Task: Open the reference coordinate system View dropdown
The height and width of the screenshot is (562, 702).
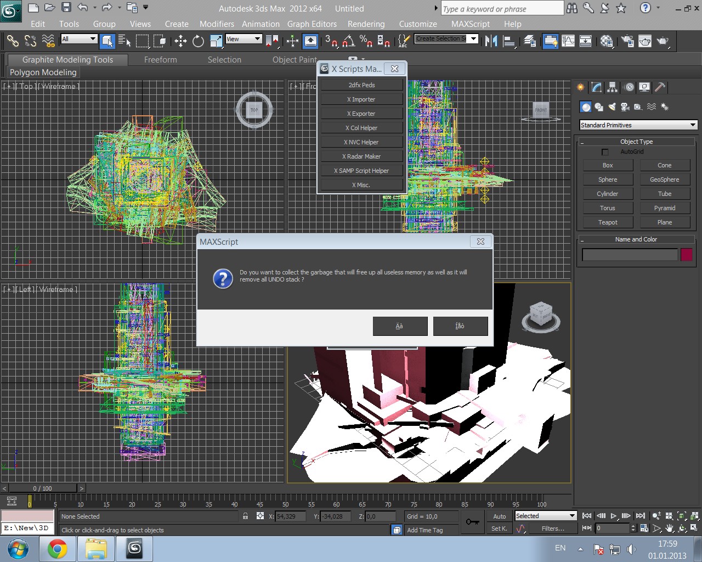Action: click(244, 38)
